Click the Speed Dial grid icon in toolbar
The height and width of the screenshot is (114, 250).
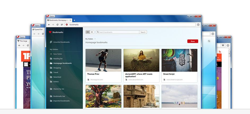click(62, 24)
